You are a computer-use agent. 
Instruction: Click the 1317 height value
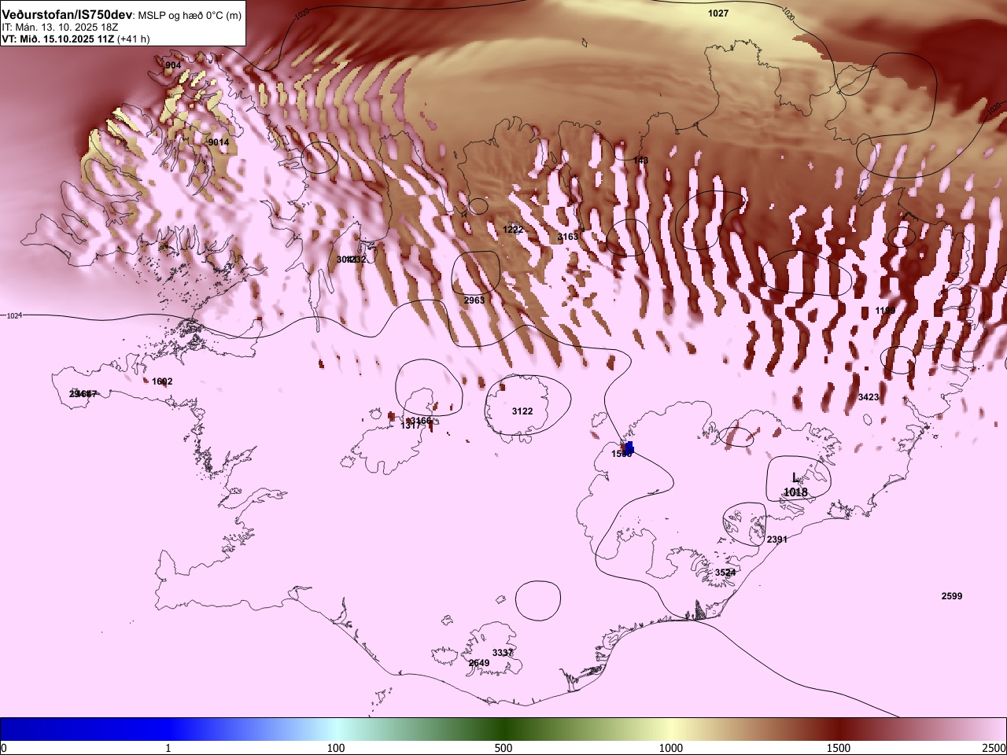tap(411, 425)
